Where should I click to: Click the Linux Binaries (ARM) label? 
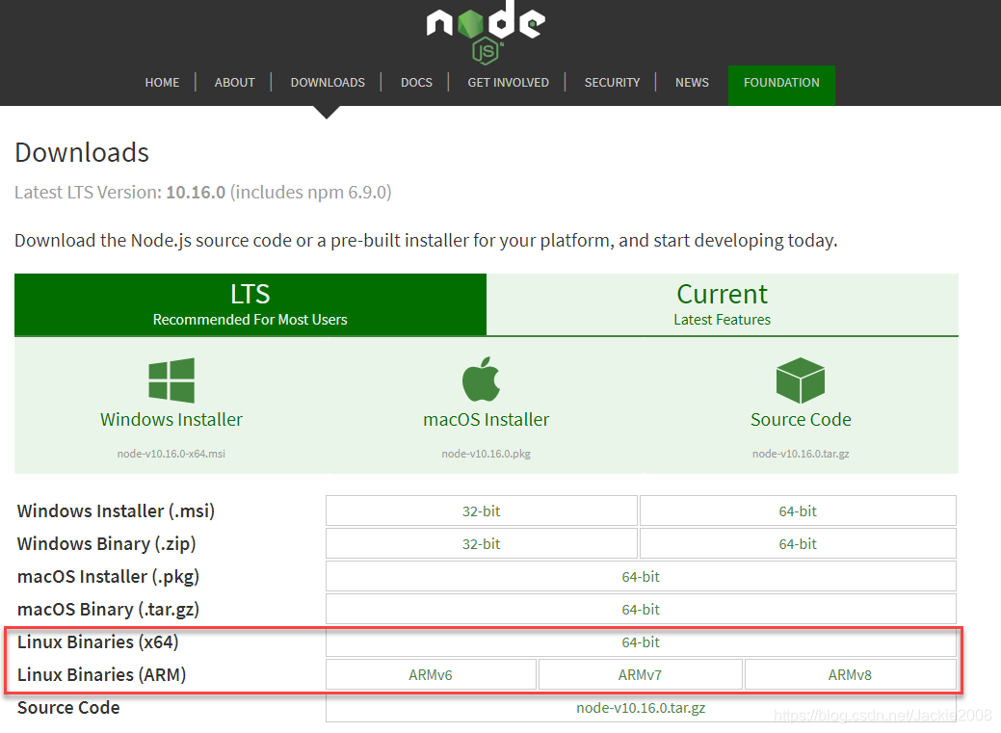(x=101, y=675)
